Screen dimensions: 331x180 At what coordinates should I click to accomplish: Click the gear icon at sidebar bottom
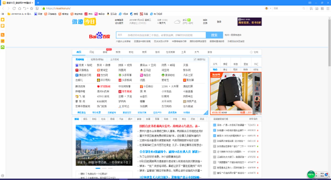coord(2,176)
